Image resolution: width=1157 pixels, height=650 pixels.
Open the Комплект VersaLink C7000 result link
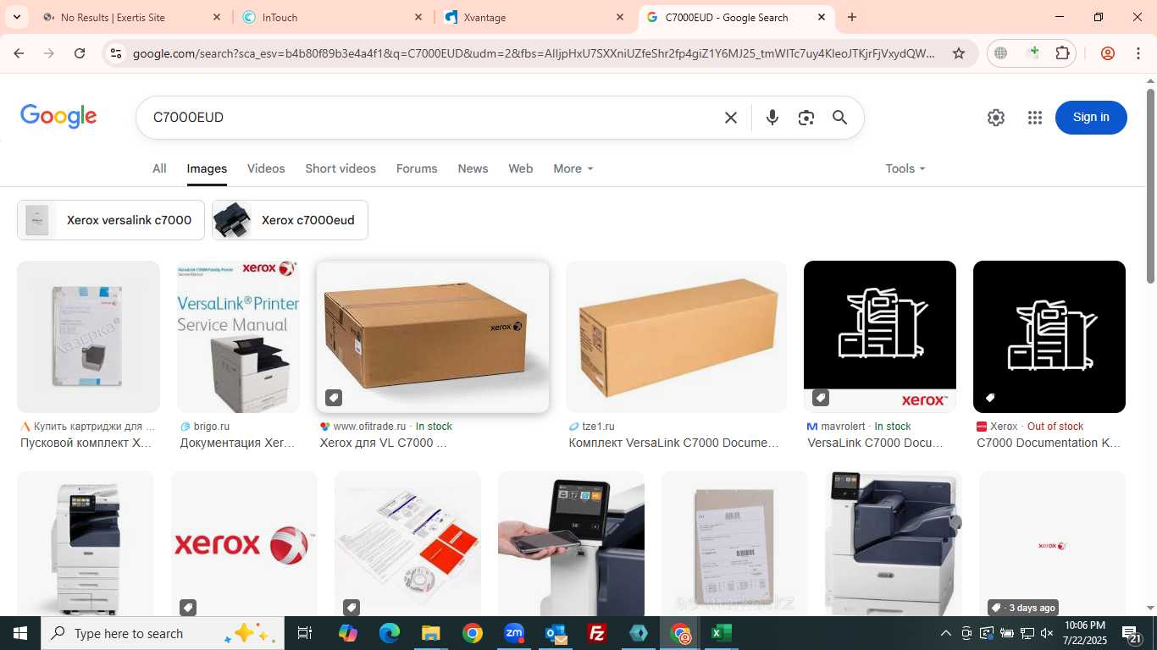(x=673, y=443)
